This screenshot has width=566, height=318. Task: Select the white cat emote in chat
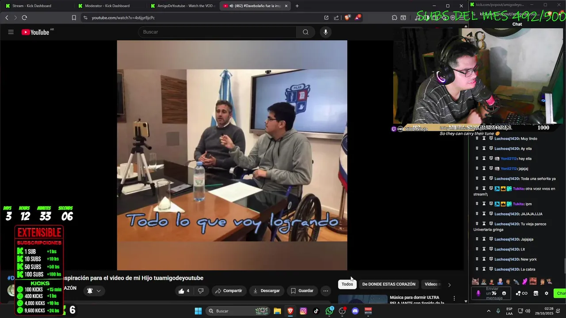[x=475, y=281]
